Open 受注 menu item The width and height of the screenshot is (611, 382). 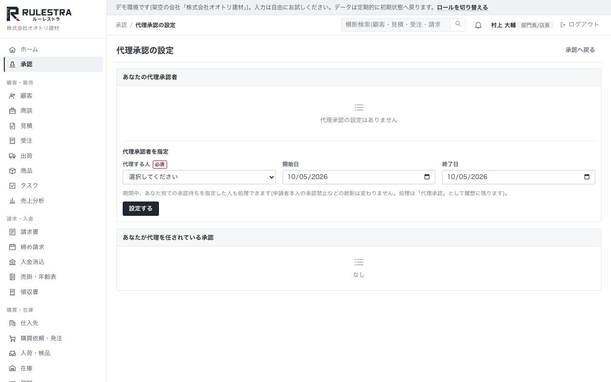point(53,141)
